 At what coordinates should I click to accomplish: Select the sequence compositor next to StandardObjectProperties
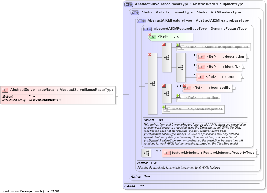pos(166,58)
